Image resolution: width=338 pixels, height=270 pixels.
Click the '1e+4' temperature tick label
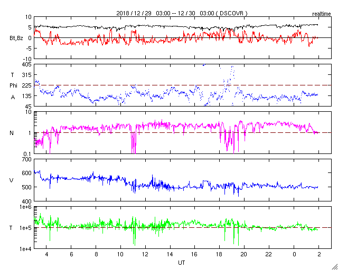[26, 249]
